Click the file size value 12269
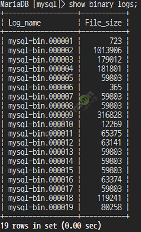The image size is (141, 232). click(x=112, y=124)
